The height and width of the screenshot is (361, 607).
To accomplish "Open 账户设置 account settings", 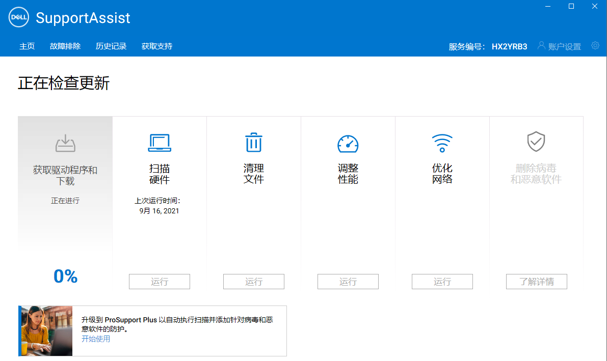I will [x=564, y=47].
